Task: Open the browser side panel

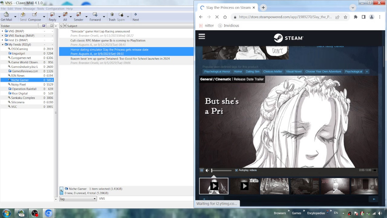Action: pos(363,17)
